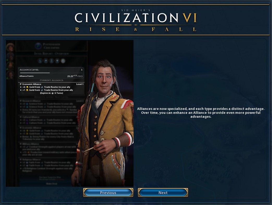Select the highlighted fifth Intel Report icon
The image size is (272, 205).
(x=63, y=61)
